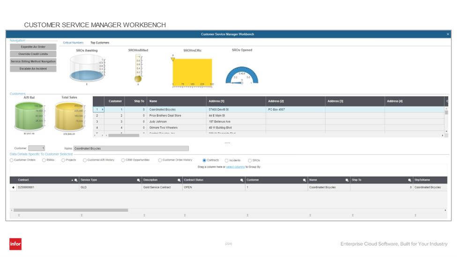Click the Judy Johnson cell
Screen dimensions: 457x257
pos(177,121)
